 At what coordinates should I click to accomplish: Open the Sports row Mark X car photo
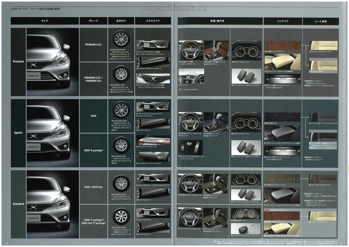[52, 133]
